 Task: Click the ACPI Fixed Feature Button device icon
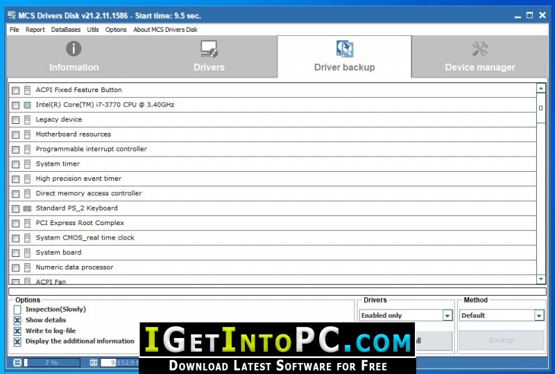click(27, 90)
